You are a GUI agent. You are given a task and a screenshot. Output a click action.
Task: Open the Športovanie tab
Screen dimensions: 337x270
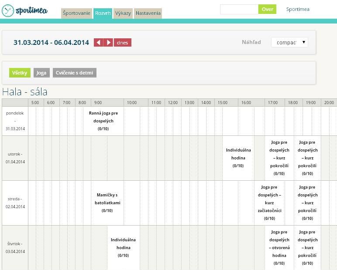[76, 13]
